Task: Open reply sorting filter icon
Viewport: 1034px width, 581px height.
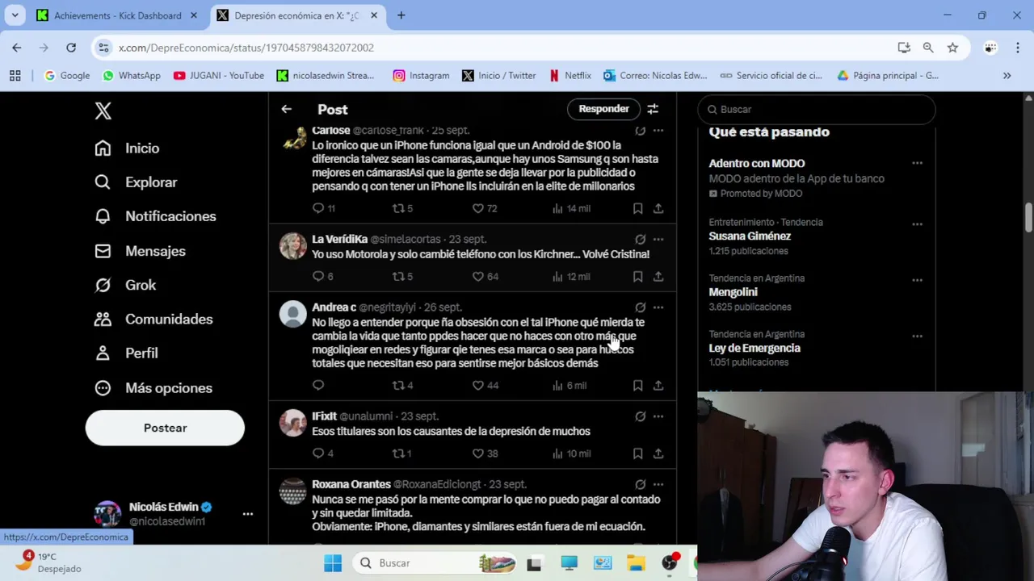Action: click(653, 109)
